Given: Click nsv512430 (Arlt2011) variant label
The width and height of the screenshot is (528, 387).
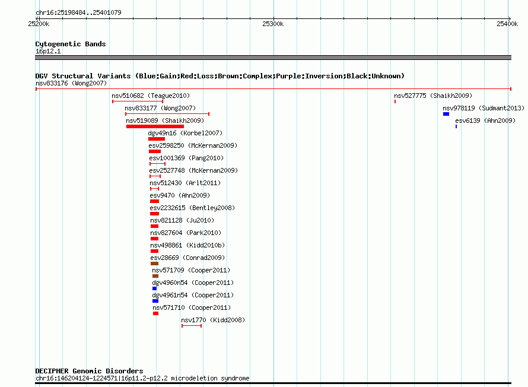Looking at the screenshot, I should coord(185,183).
